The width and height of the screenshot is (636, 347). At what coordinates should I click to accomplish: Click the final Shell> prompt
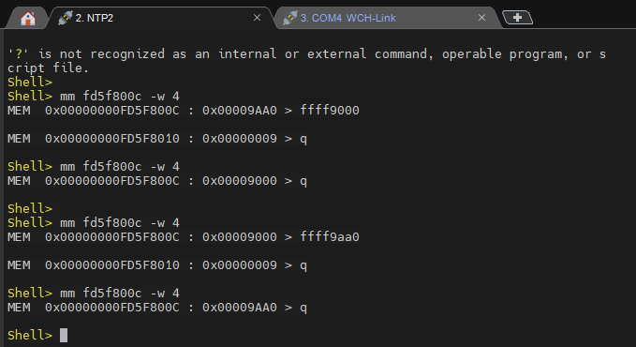coord(30,335)
